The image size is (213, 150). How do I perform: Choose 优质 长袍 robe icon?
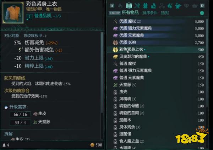point(115,43)
